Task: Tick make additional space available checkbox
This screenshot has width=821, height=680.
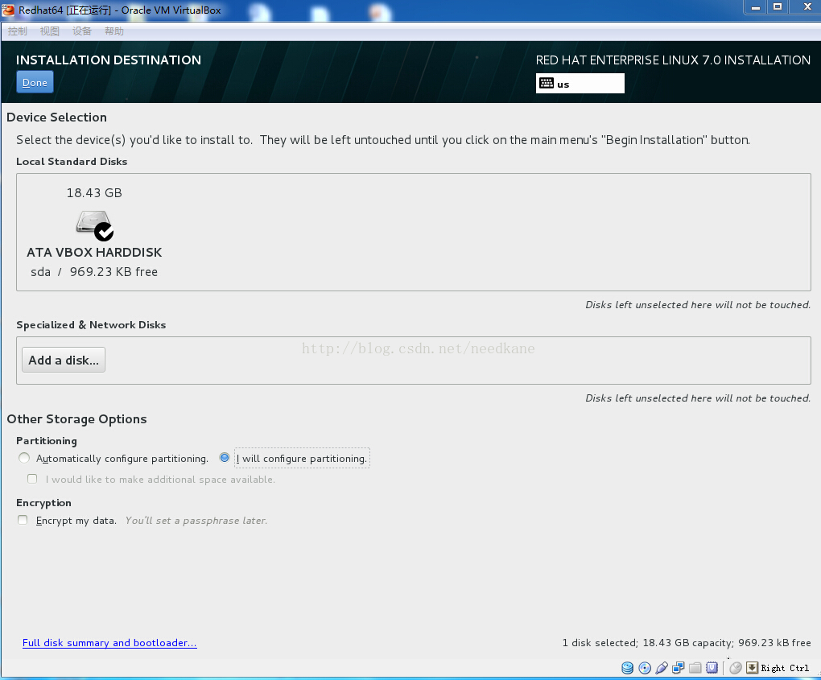Action: click(32, 479)
